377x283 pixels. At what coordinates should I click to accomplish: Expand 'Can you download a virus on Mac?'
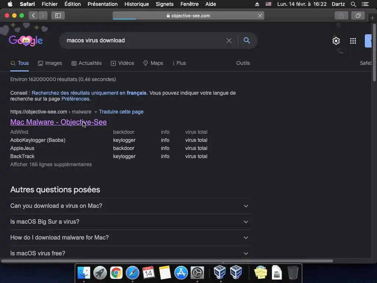pyautogui.click(x=130, y=206)
